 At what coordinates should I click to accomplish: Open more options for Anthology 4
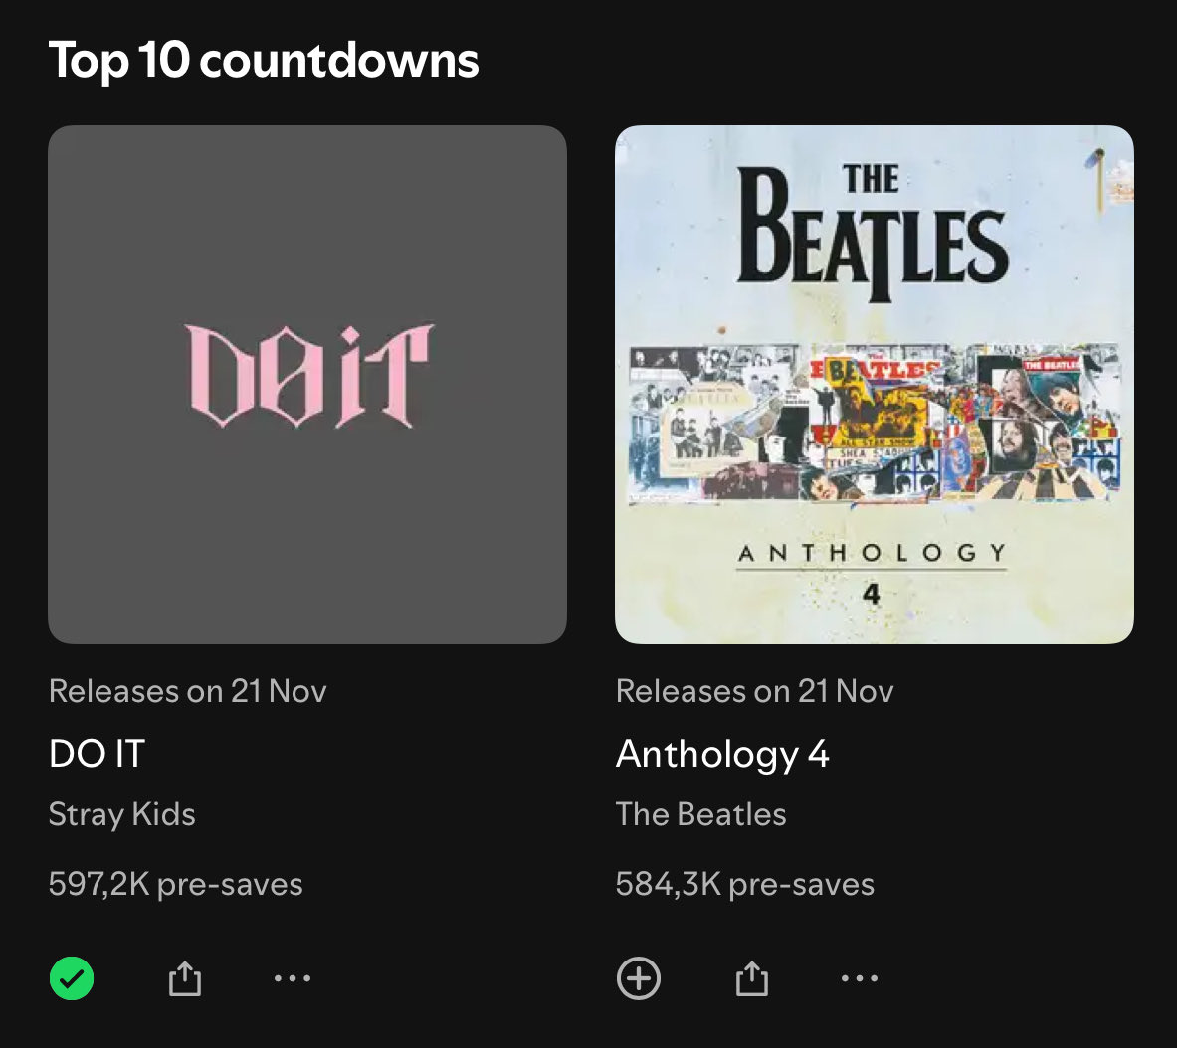point(860,979)
